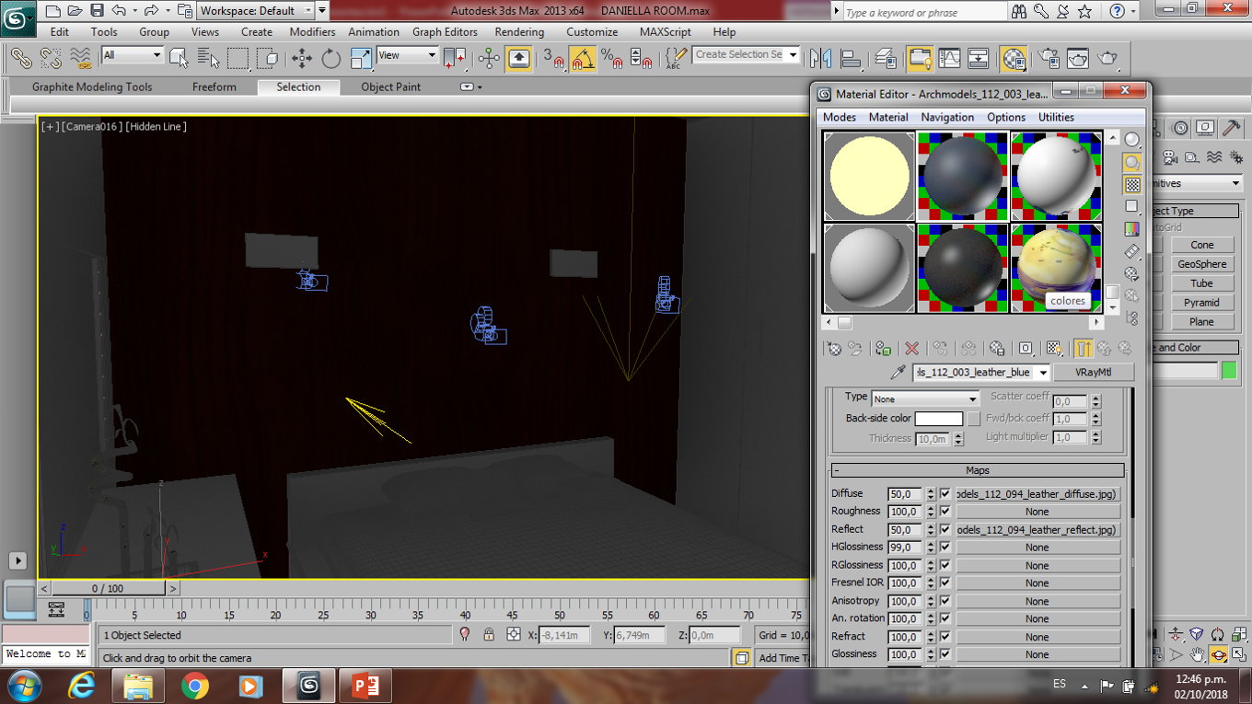Image resolution: width=1252 pixels, height=704 pixels.
Task: Switch to the Object Paint ribbon tab
Action: pos(391,87)
